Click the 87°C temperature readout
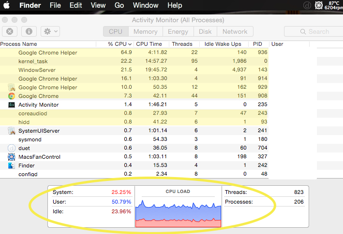The width and height of the screenshot is (343, 234). pyautogui.click(x=334, y=3)
